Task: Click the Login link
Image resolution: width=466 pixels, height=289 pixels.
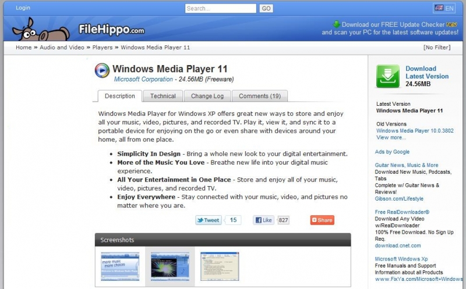Action: coord(23,8)
